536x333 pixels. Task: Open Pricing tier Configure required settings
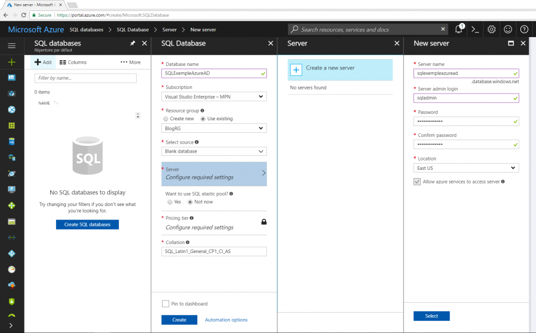214,223
